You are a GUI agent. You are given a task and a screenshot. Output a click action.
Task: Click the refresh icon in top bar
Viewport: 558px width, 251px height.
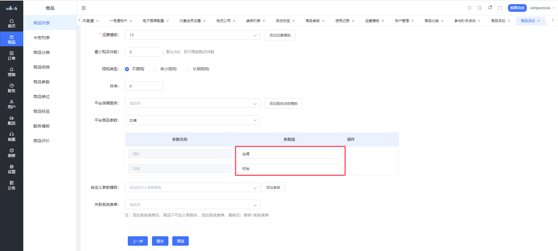(x=470, y=8)
